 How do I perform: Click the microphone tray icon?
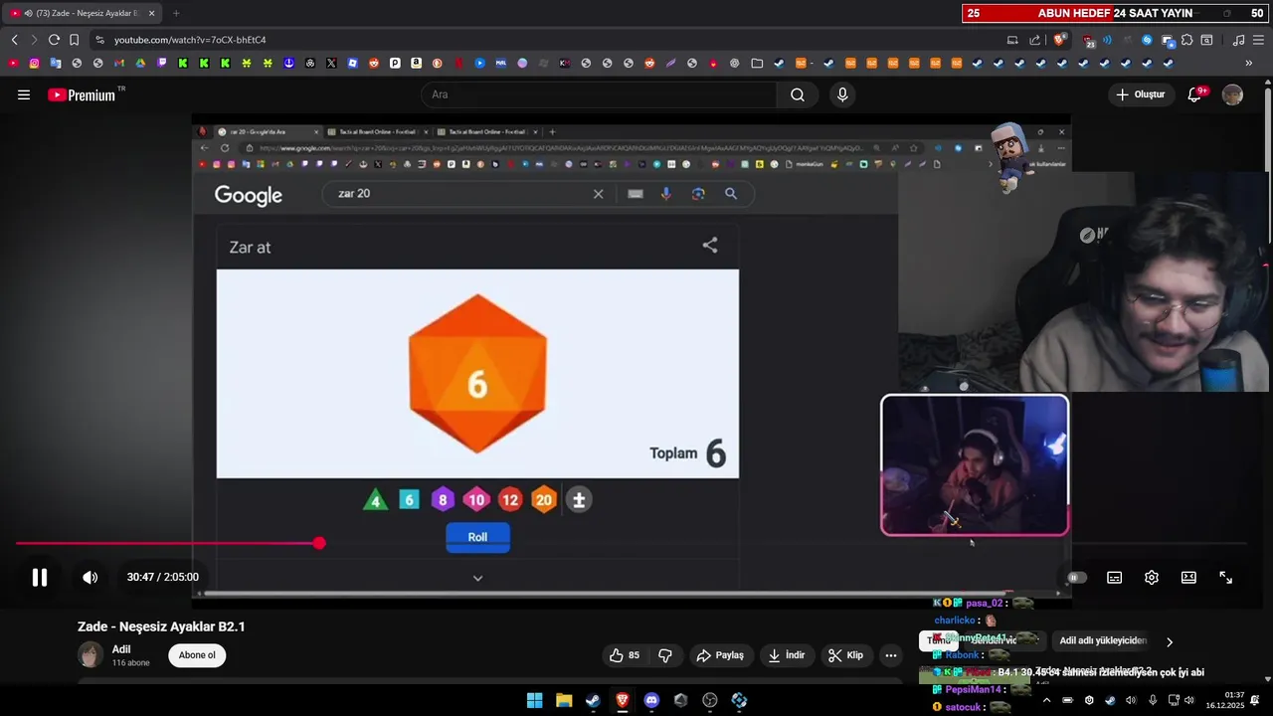(1153, 700)
